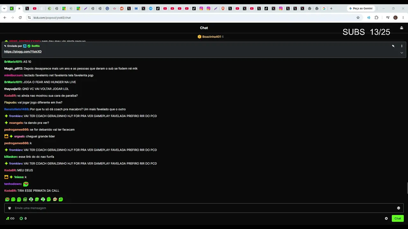Switch to the Google tab
The height and width of the screenshot is (229, 408).
tap(324, 9)
